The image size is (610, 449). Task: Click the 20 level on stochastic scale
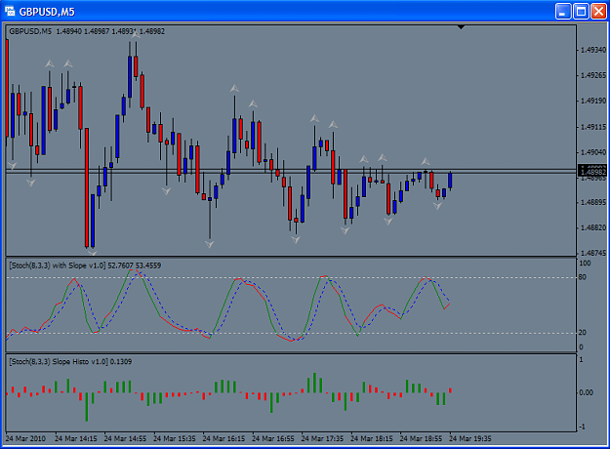click(583, 332)
